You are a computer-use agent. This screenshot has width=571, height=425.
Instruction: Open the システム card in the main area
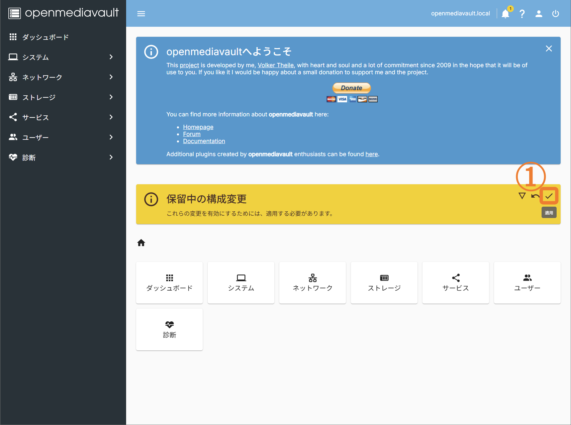(241, 283)
